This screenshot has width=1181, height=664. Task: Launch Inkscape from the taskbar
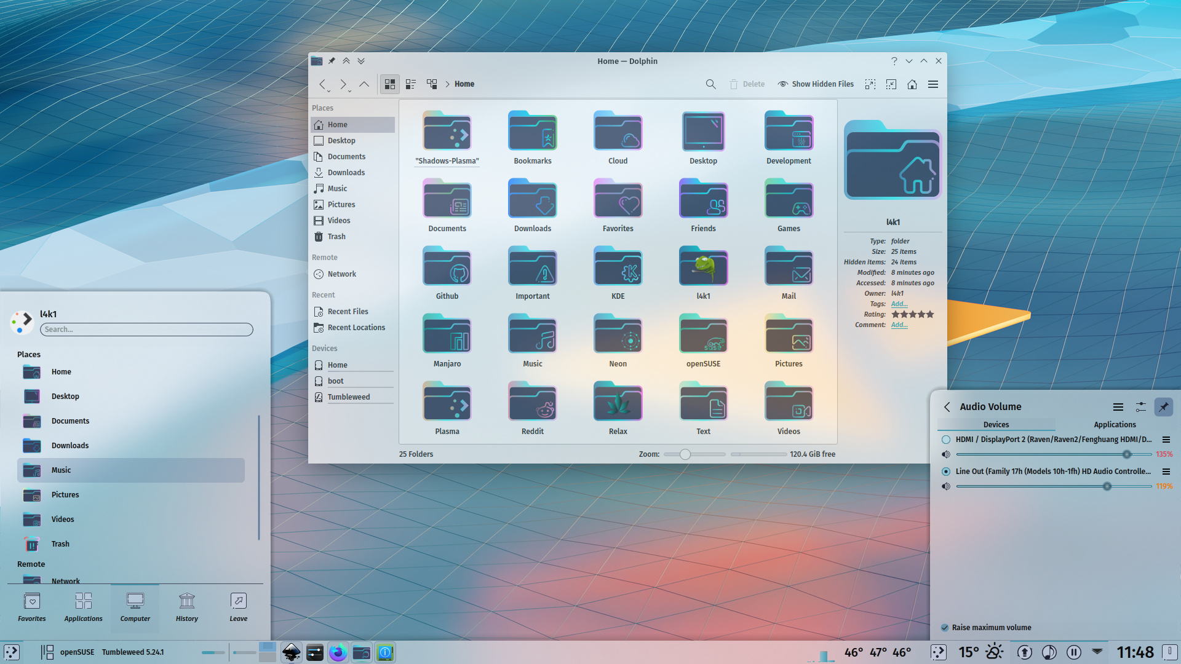click(x=292, y=652)
